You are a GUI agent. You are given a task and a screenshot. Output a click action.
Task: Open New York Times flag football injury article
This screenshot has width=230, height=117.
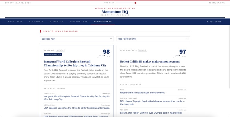(152, 103)
